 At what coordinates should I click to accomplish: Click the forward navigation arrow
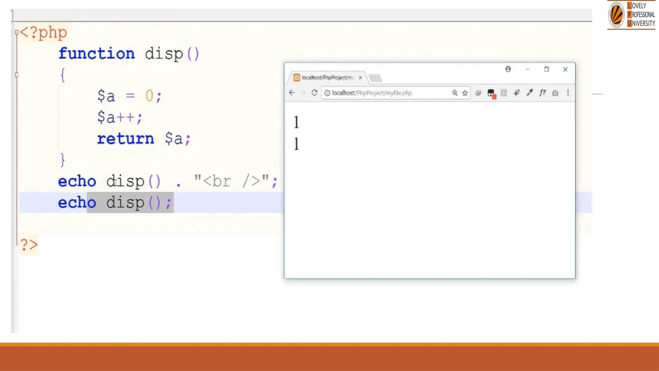[303, 93]
